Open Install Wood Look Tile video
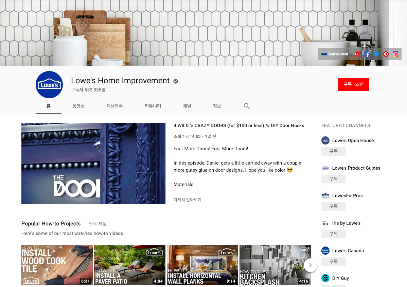 [x=57, y=265]
